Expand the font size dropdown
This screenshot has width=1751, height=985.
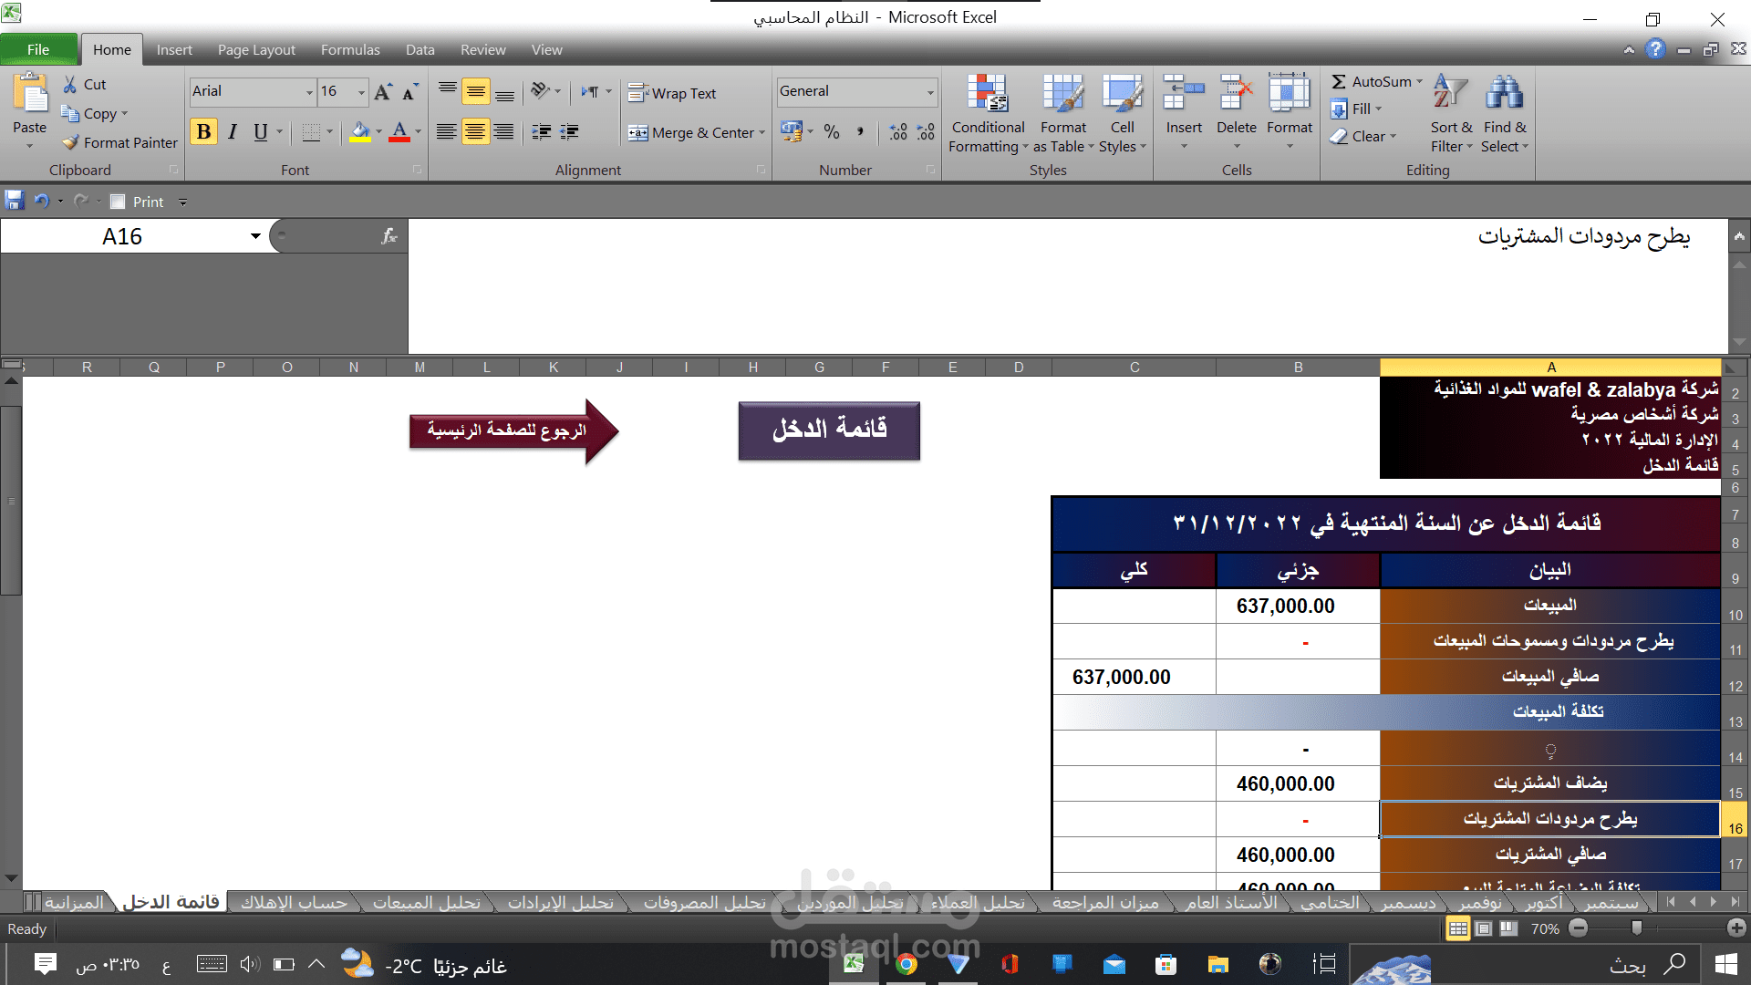[x=361, y=91]
